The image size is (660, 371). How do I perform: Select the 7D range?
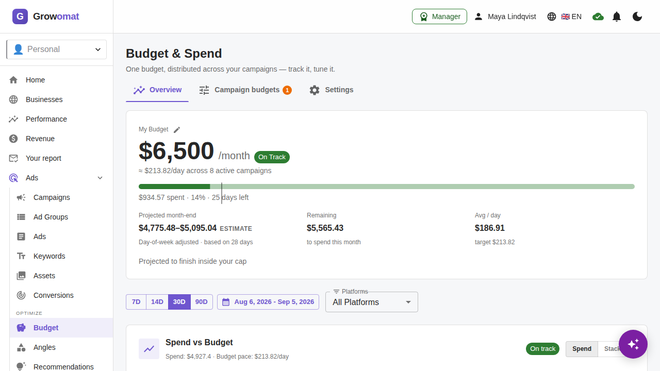[136, 302]
